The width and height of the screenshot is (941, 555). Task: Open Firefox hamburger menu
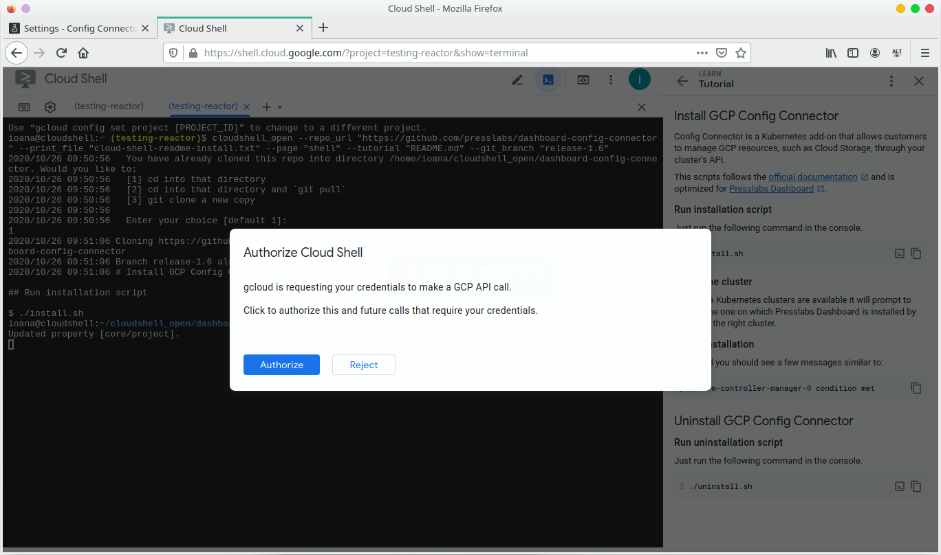click(925, 53)
